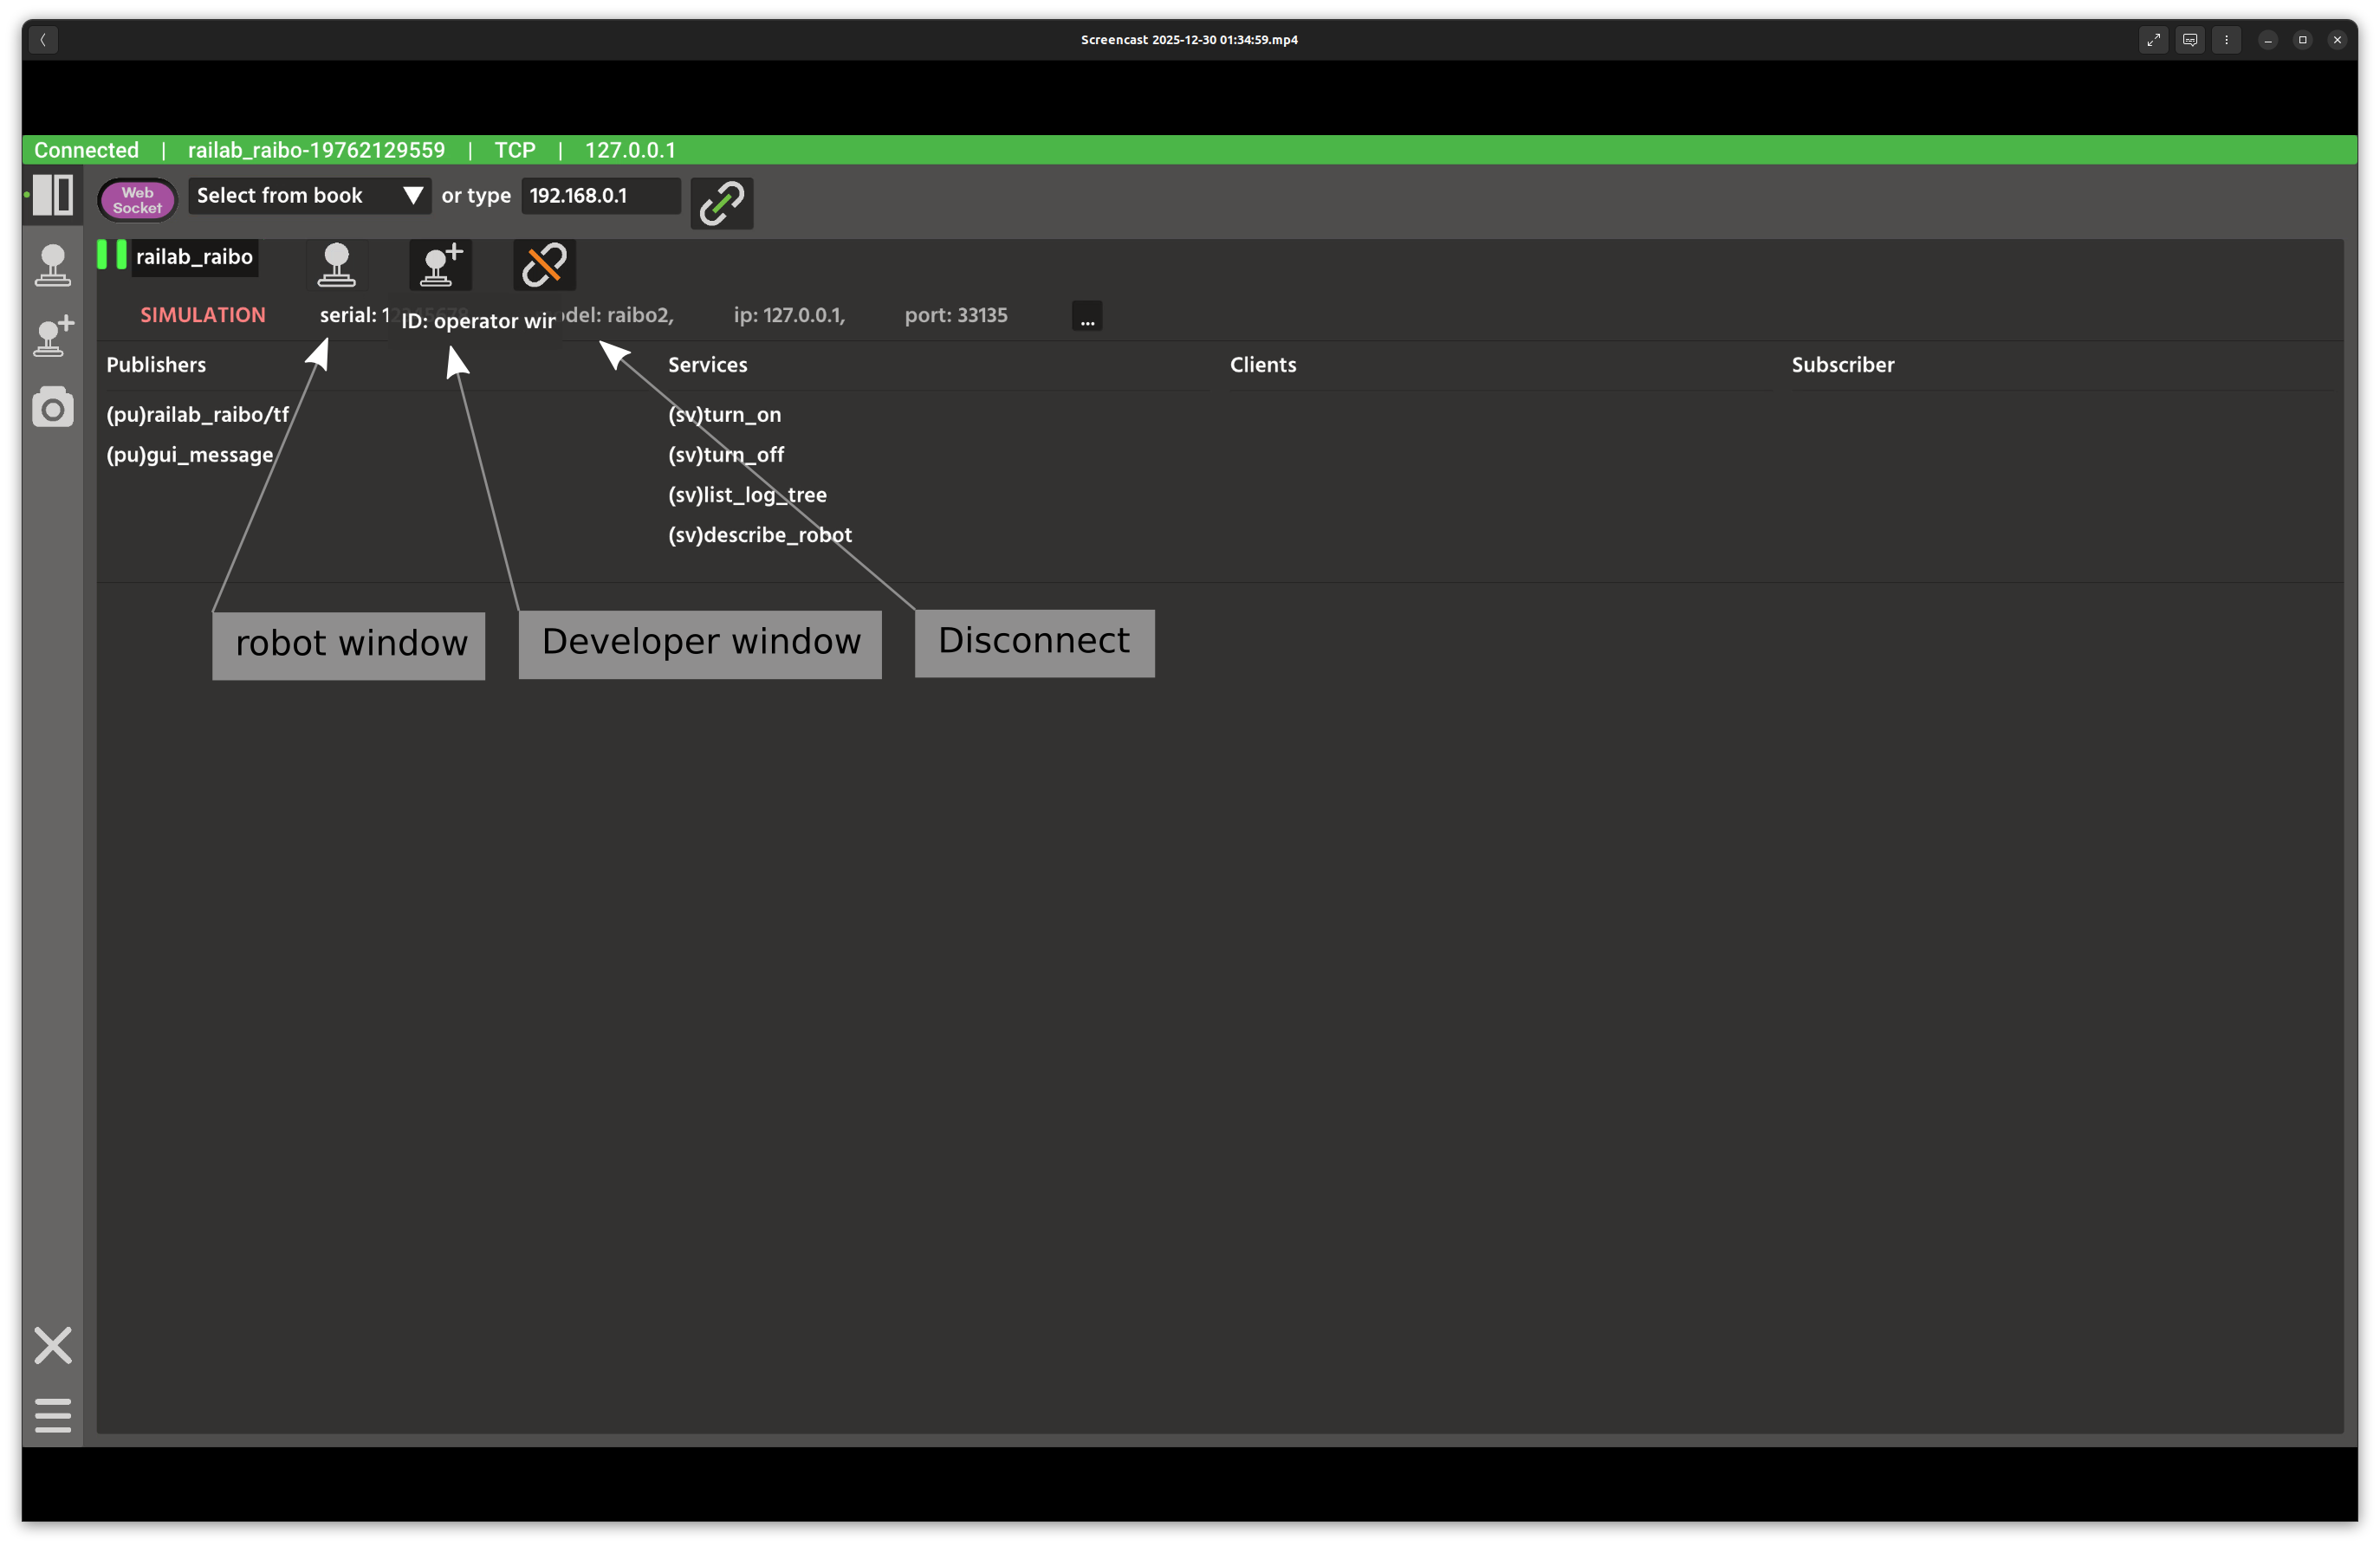Open railab_raibo robot window icon
2380x1546 pixels.
336,265
